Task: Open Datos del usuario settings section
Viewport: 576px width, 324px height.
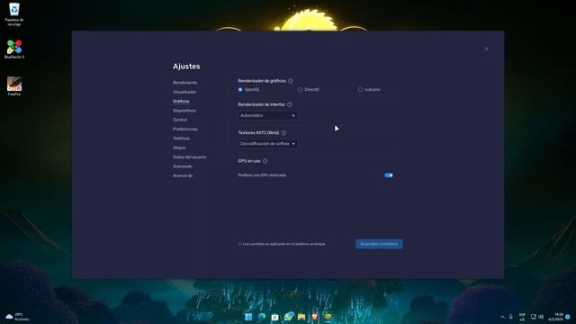Action: [190, 157]
